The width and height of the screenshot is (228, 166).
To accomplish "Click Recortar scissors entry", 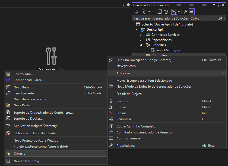I will [x=167, y=101].
